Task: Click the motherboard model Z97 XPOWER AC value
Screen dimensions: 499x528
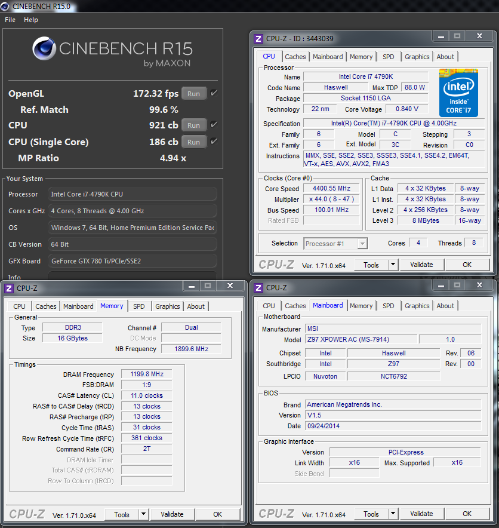Action: coord(361,339)
